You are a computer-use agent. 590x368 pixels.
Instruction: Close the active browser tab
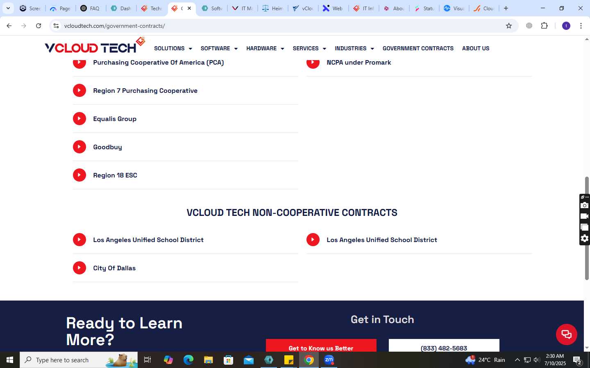[x=189, y=8]
